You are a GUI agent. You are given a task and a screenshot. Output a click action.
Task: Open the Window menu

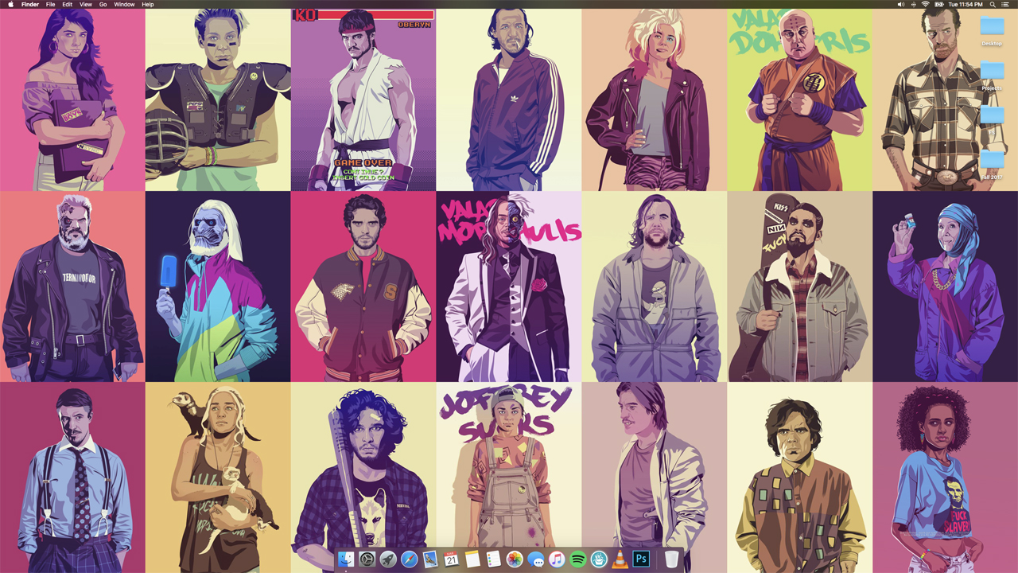124,5
